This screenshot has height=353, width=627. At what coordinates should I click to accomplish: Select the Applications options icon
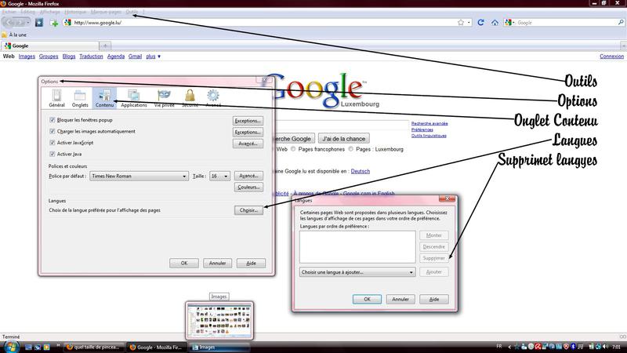(133, 97)
